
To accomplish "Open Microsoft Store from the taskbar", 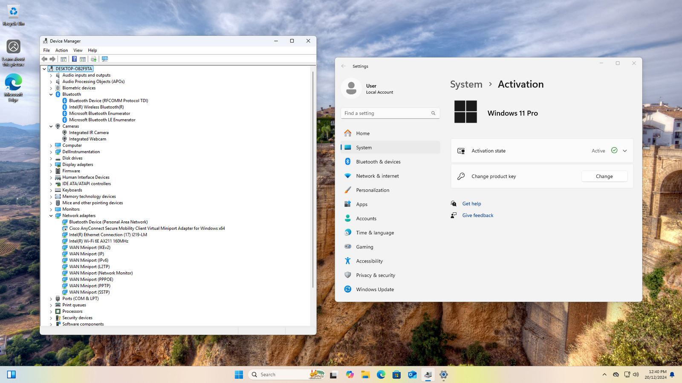I will click(396, 374).
